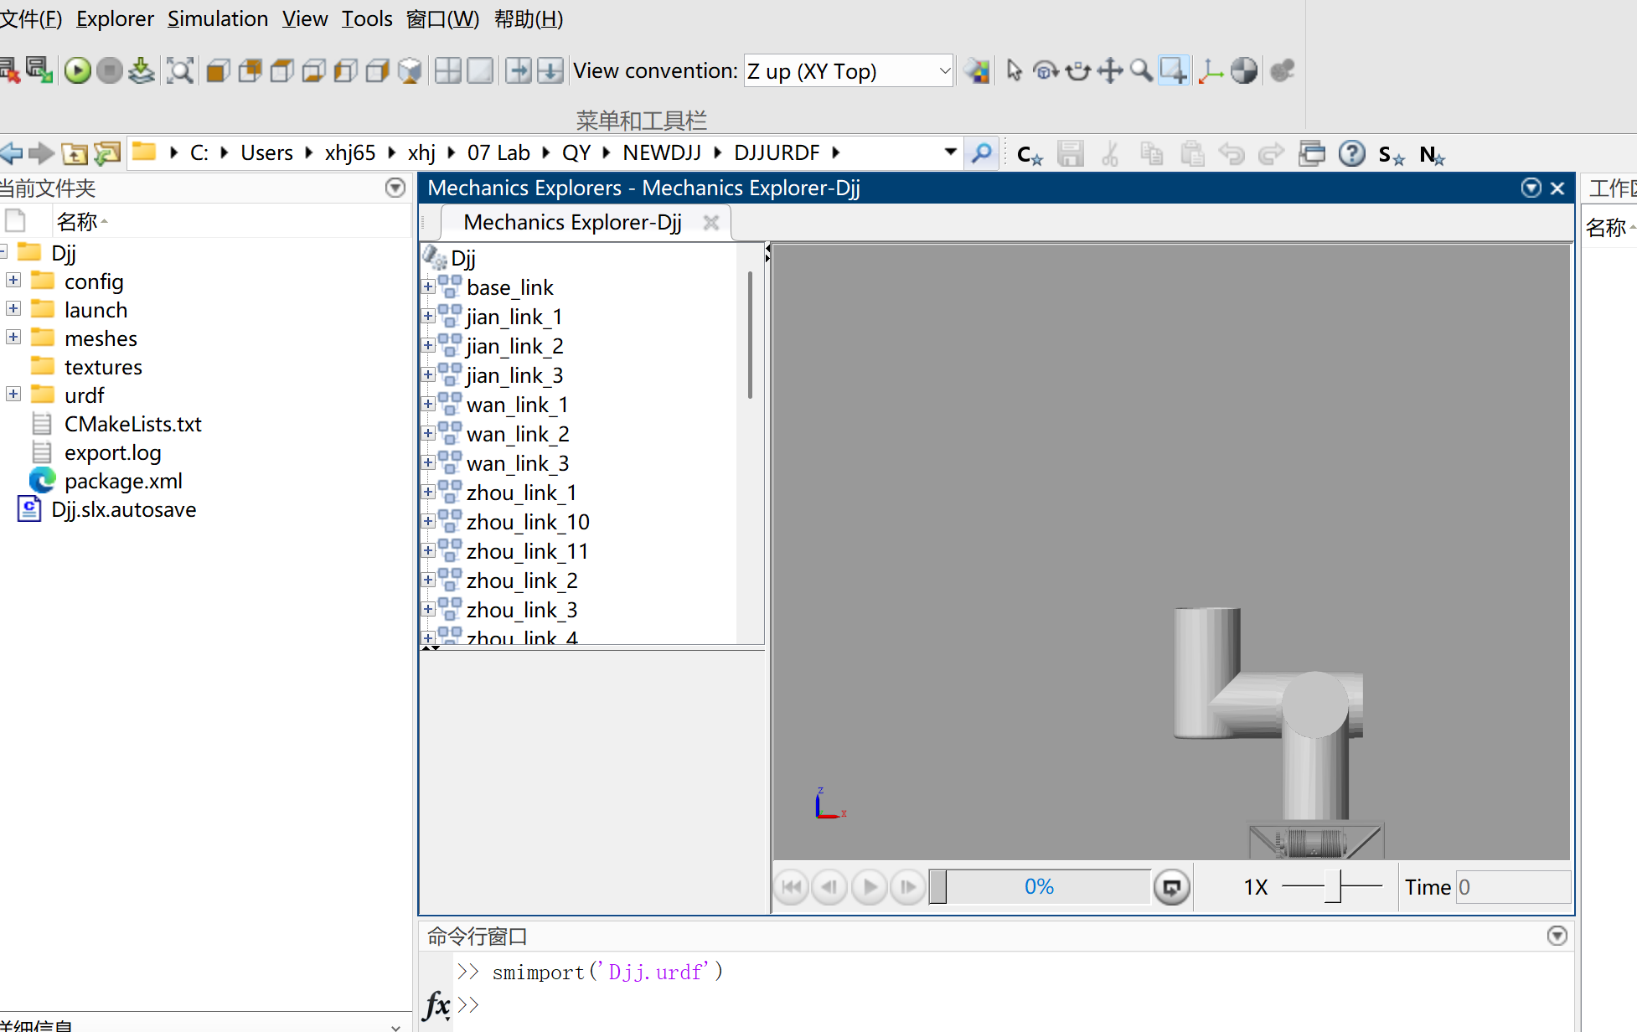Viewport: 1637px width, 1032px height.
Task: Expand the zhou_link_10 tree node
Action: (429, 521)
